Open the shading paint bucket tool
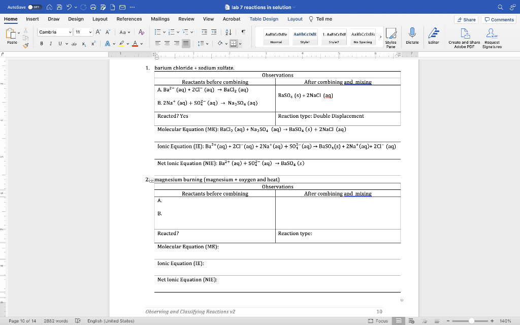 click(x=220, y=44)
